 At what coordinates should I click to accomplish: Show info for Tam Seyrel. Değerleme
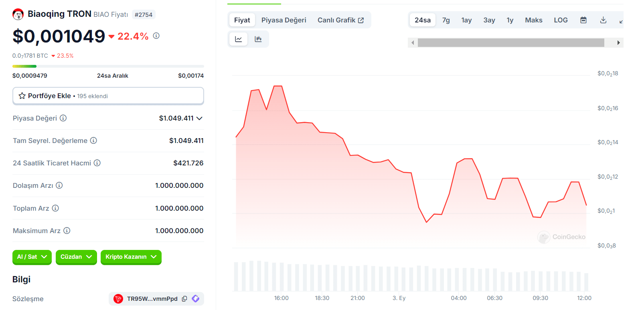pyautogui.click(x=93, y=141)
